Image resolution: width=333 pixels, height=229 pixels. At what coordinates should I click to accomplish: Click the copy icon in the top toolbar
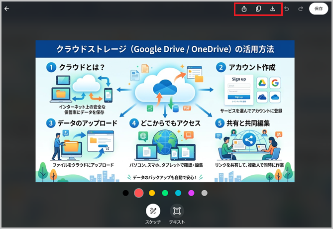(258, 8)
